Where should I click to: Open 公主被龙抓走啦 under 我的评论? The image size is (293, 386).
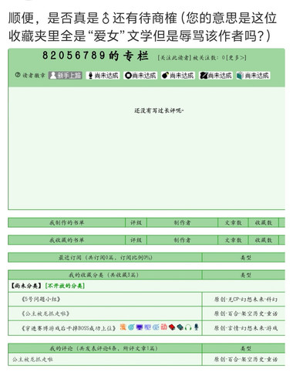32,359
